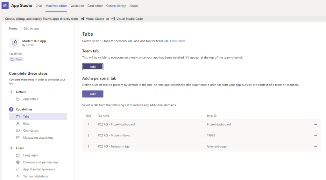Click step 1 Details heading
Image resolution: width=326 pixels, height=180 pixels.
pos(21,92)
